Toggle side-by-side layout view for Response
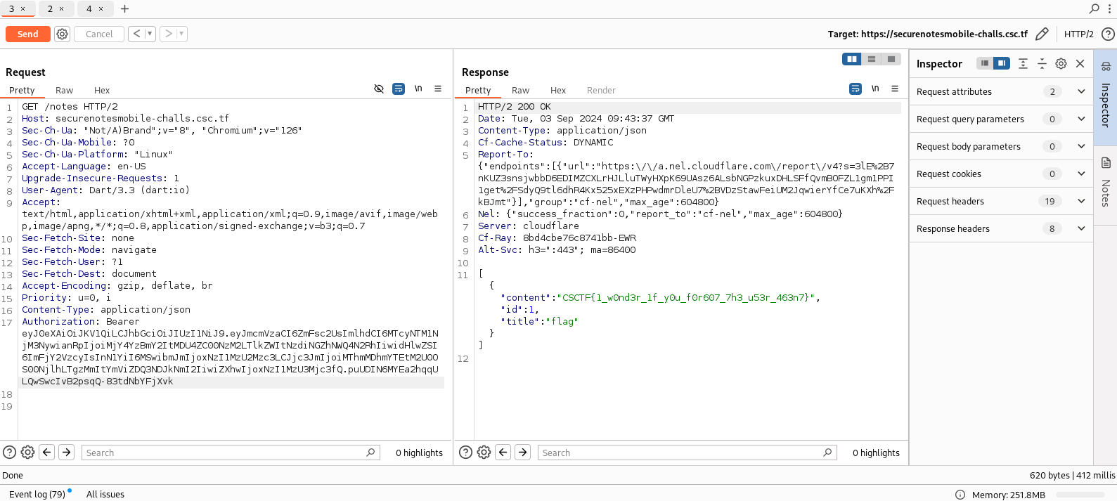 click(852, 59)
